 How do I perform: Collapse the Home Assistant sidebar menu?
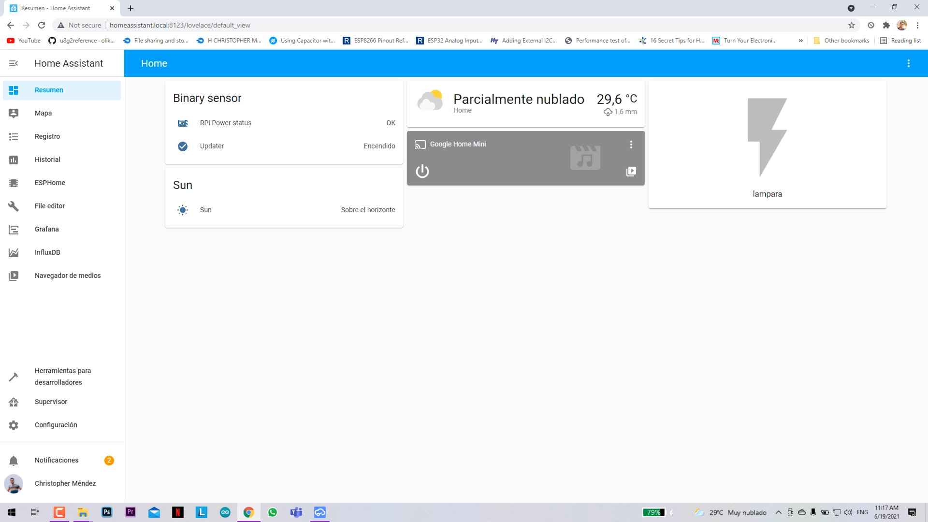14,63
